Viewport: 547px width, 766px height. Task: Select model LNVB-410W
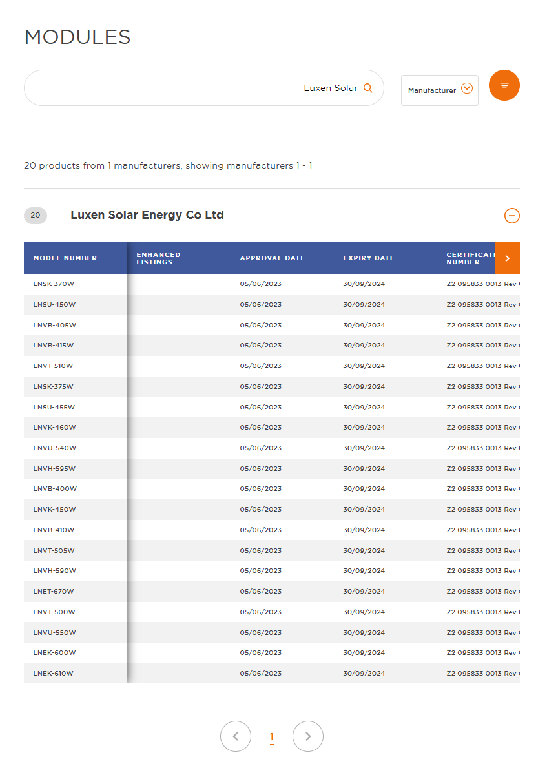[54, 530]
